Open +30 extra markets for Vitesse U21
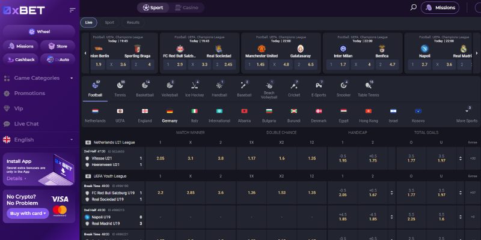The width and height of the screenshot is (481, 240). click(473, 158)
